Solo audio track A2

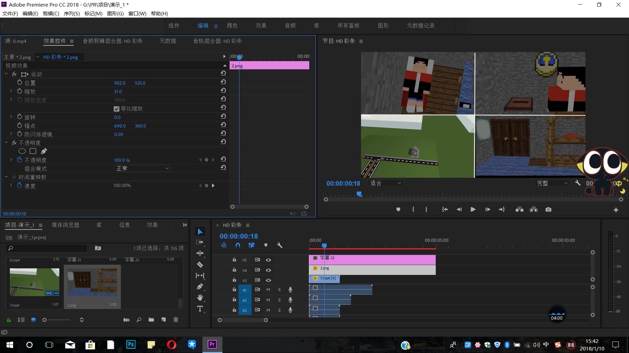click(x=279, y=300)
